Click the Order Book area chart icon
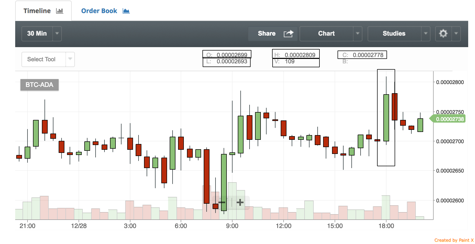The width and height of the screenshot is (475, 244). point(126,11)
